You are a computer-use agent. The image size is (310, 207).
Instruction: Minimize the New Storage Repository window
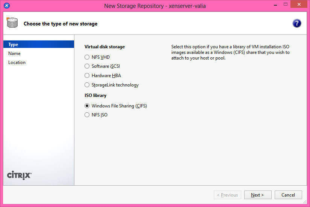[275, 5]
